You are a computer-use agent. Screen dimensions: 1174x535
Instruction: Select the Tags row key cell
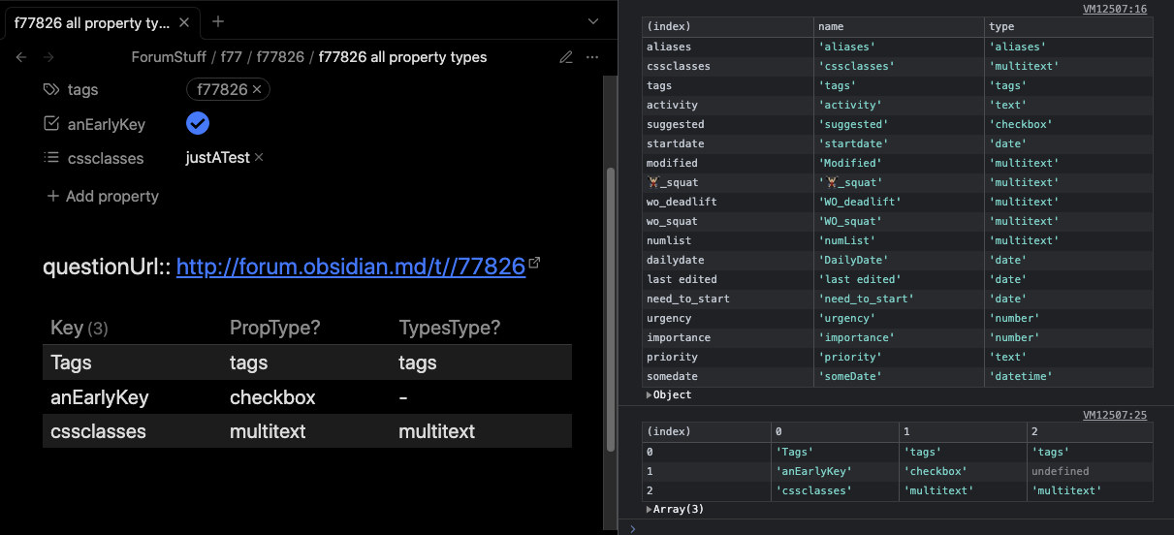click(71, 362)
